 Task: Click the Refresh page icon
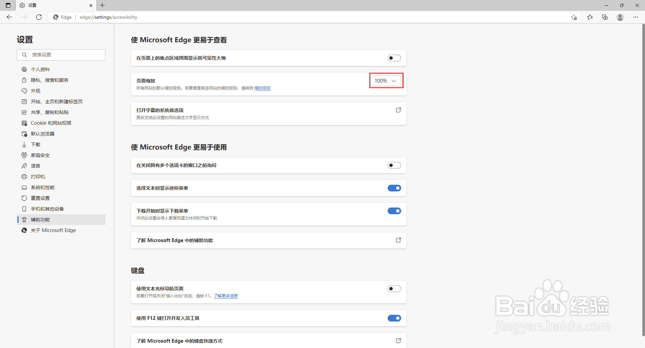pos(39,17)
